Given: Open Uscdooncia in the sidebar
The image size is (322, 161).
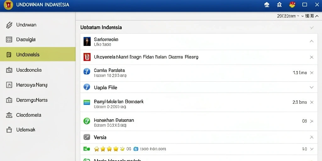Looking at the screenshot, I should click(x=38, y=70).
